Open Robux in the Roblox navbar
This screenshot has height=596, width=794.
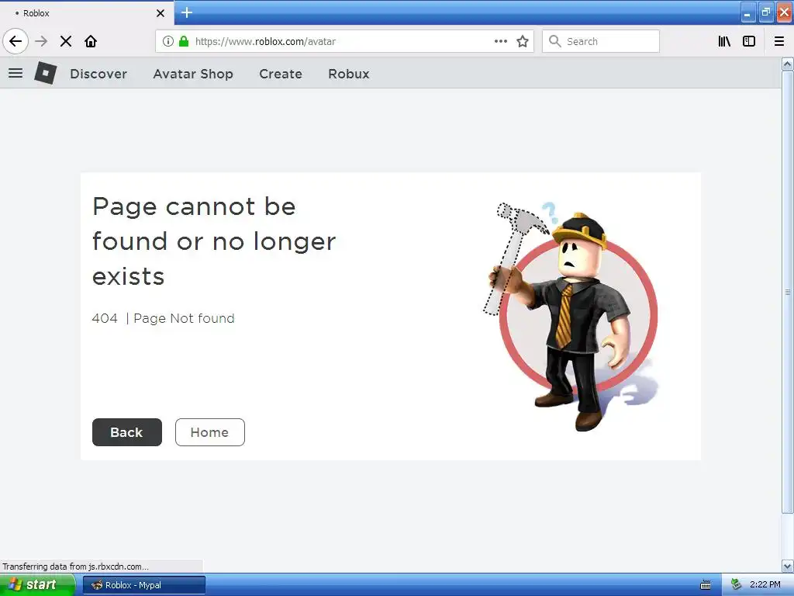click(349, 74)
